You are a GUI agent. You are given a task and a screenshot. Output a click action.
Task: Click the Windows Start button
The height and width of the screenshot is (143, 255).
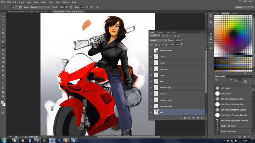[x=4, y=140]
